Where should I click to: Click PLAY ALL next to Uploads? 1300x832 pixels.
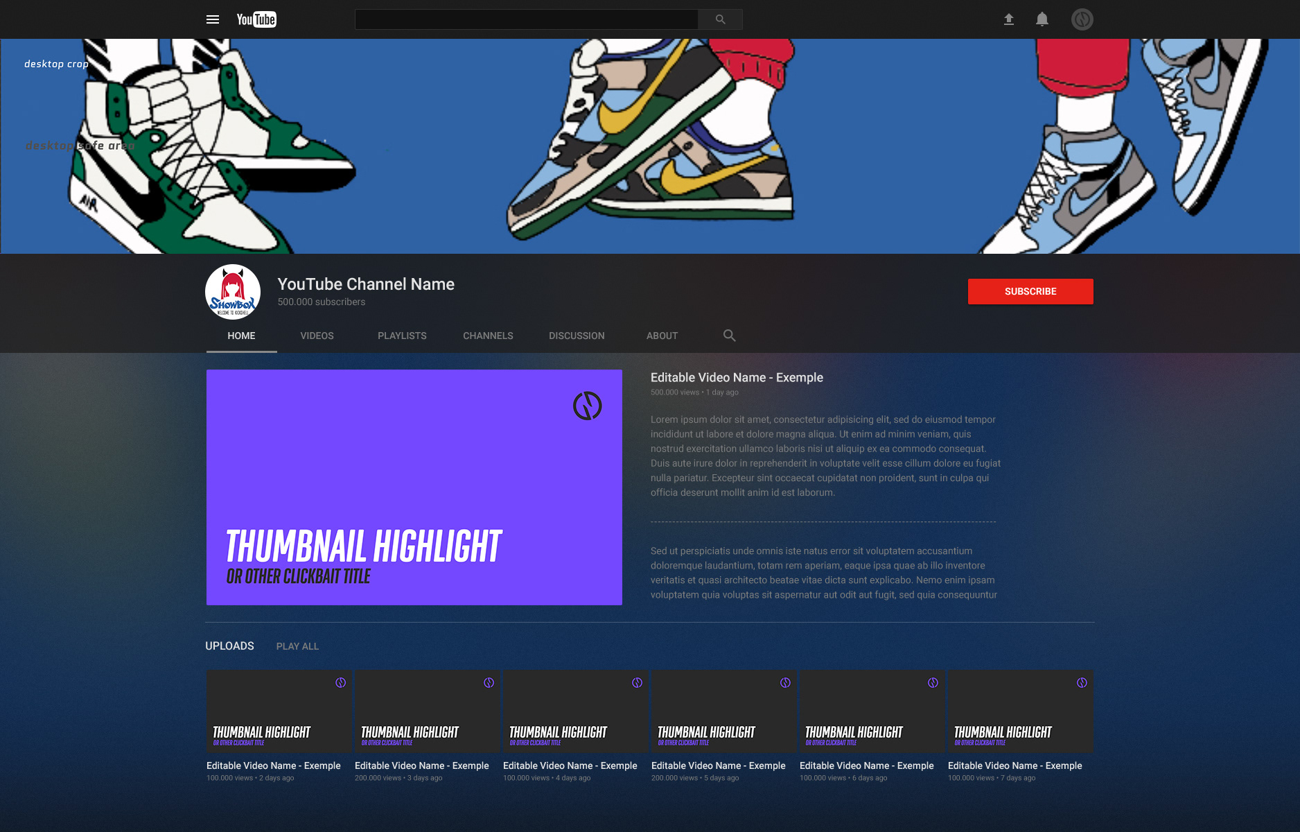coord(297,646)
